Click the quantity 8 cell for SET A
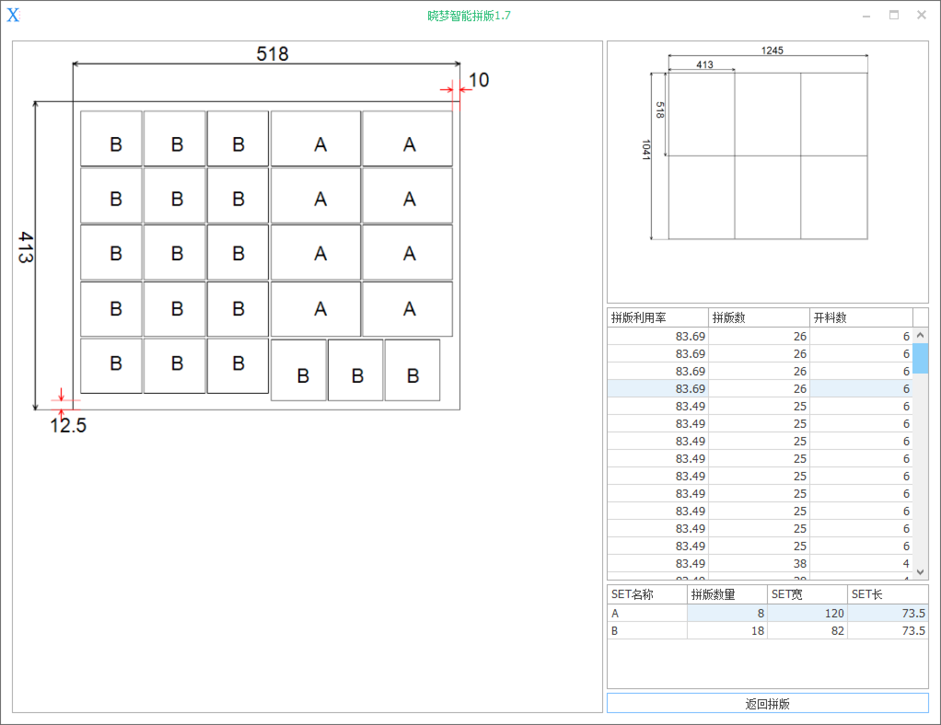 point(727,613)
